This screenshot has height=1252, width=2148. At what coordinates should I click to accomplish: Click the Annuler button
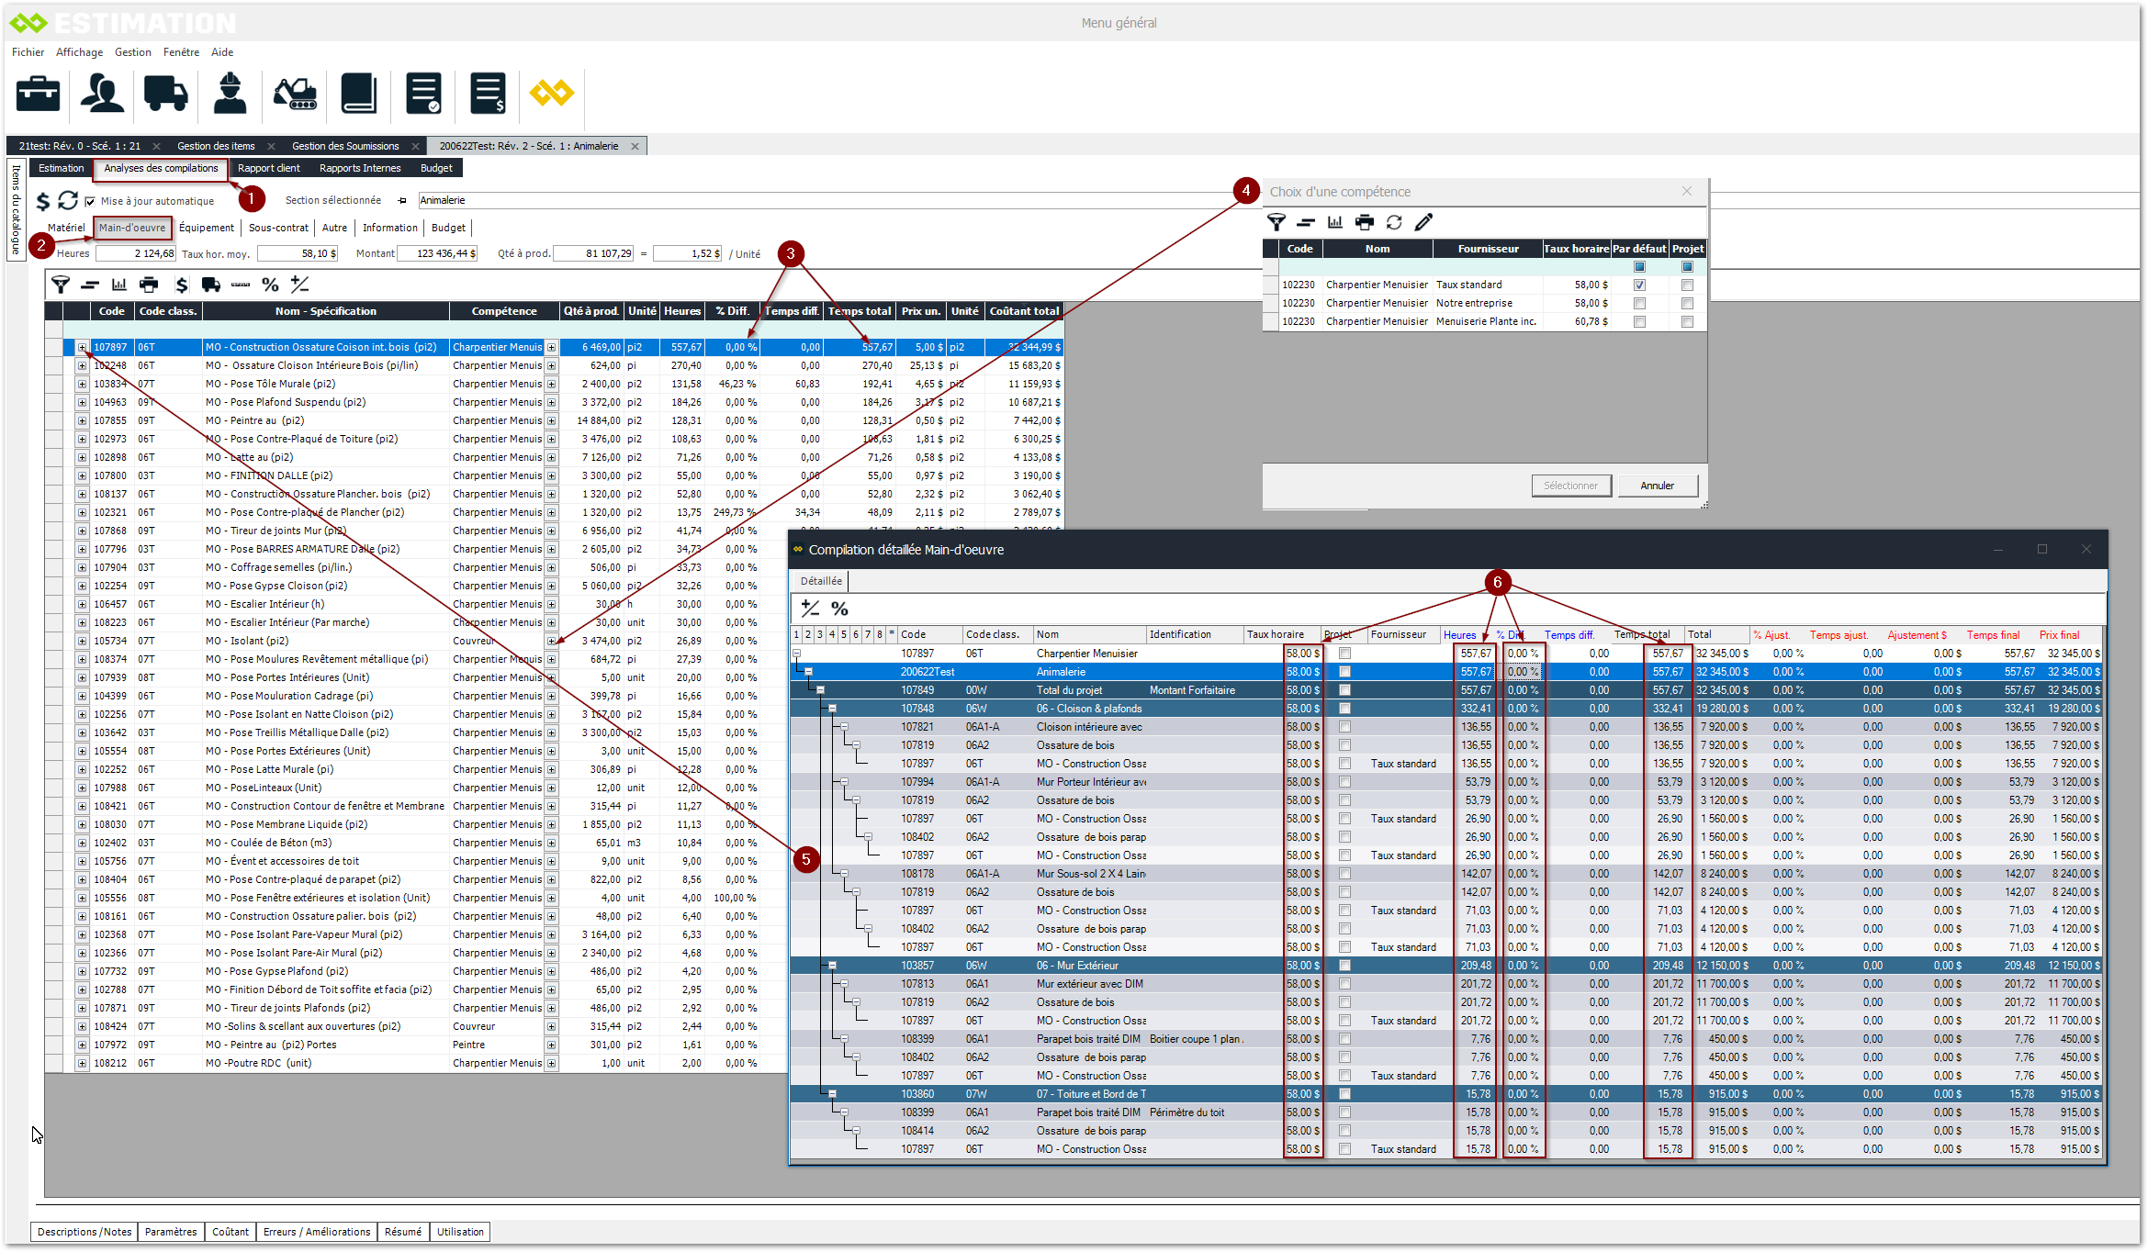click(1657, 486)
